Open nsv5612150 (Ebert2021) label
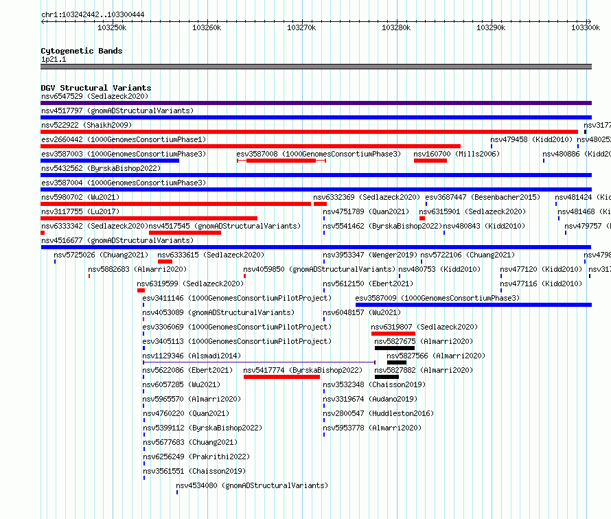 tap(368, 284)
